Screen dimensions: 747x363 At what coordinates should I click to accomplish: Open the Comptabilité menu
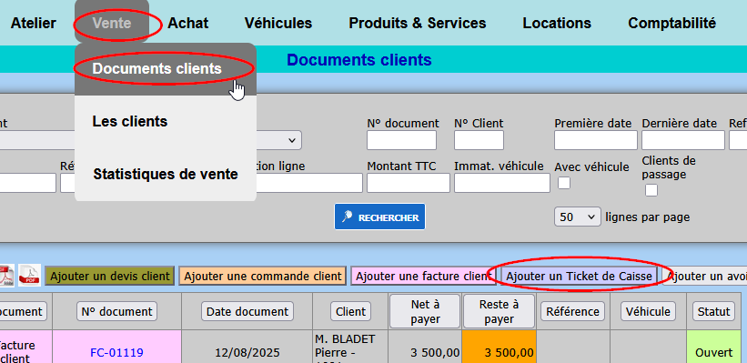pyautogui.click(x=671, y=23)
